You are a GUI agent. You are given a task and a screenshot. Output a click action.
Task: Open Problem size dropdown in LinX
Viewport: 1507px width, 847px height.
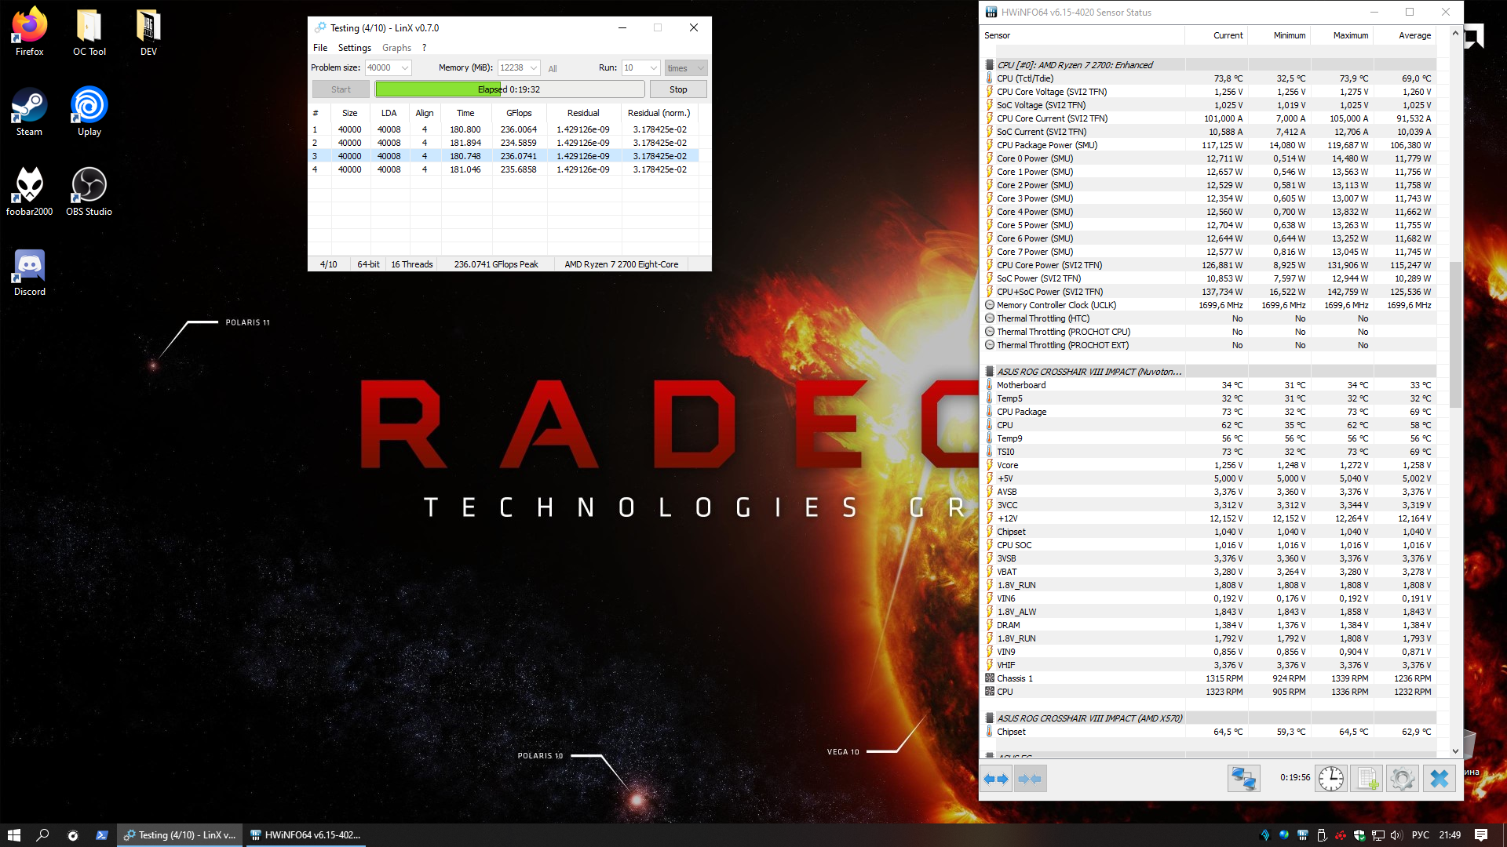pyautogui.click(x=405, y=68)
